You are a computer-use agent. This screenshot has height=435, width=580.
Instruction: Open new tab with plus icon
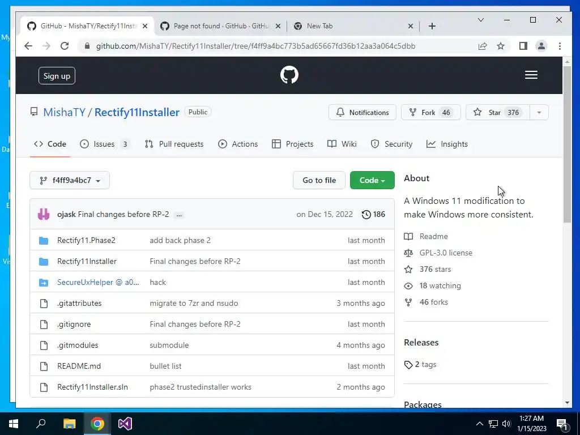tap(432, 26)
